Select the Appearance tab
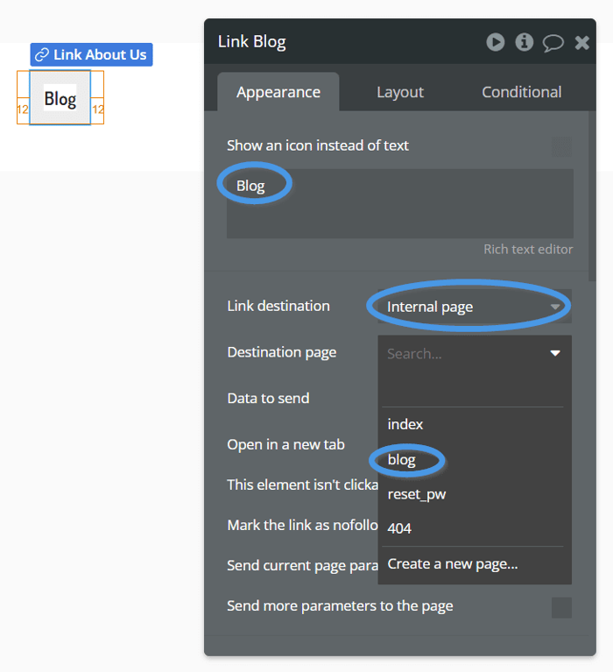This screenshot has width=613, height=672. click(278, 92)
